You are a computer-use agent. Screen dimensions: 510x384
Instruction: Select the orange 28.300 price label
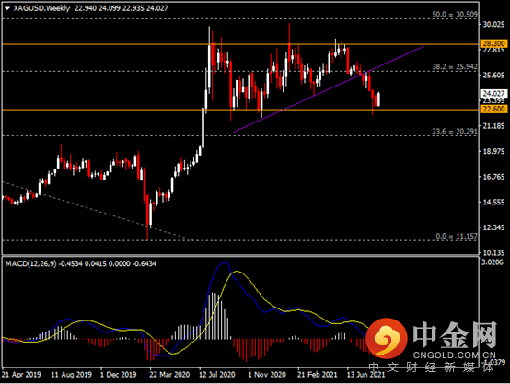point(493,43)
